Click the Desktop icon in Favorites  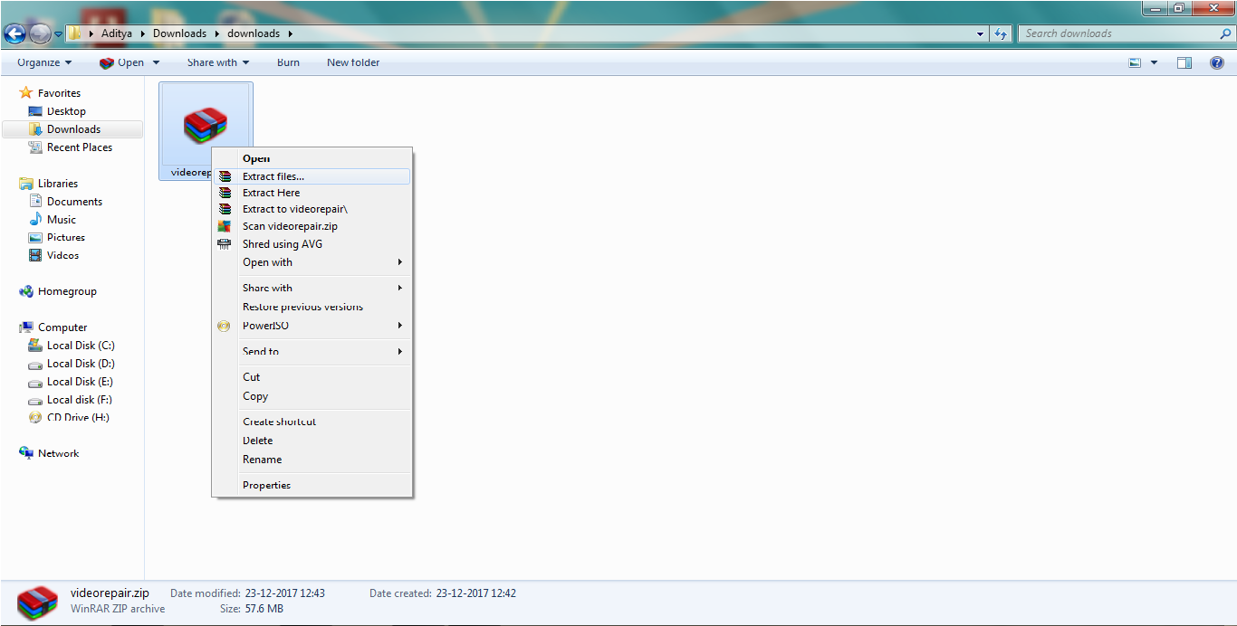(35, 111)
